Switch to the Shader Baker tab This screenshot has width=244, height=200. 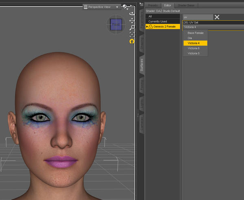[x=186, y=5]
